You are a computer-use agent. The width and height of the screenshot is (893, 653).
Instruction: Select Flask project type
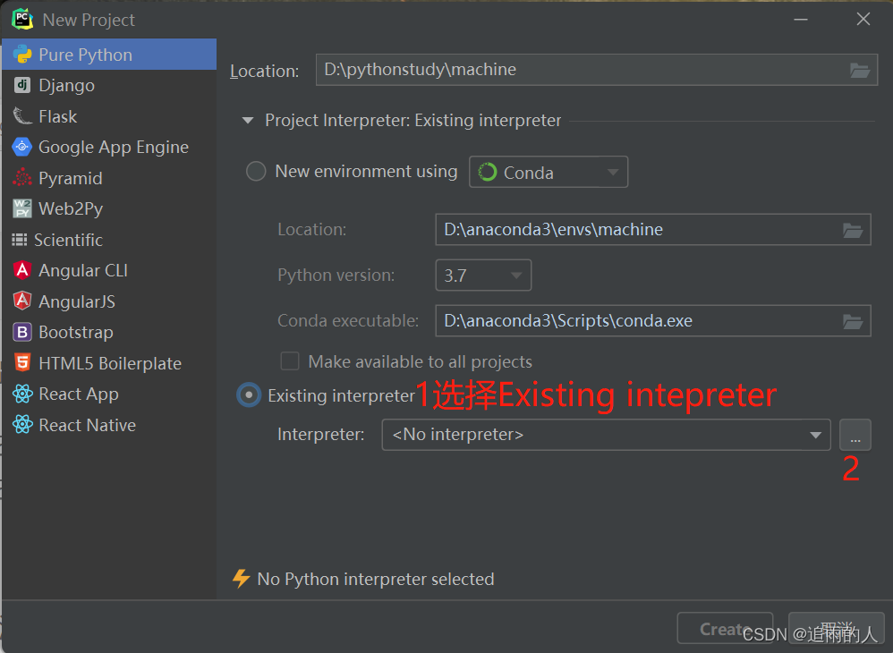(109, 116)
